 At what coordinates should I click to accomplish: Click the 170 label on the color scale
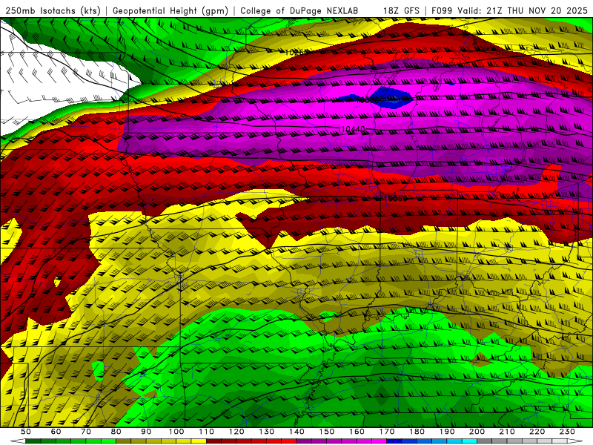pos(387,432)
